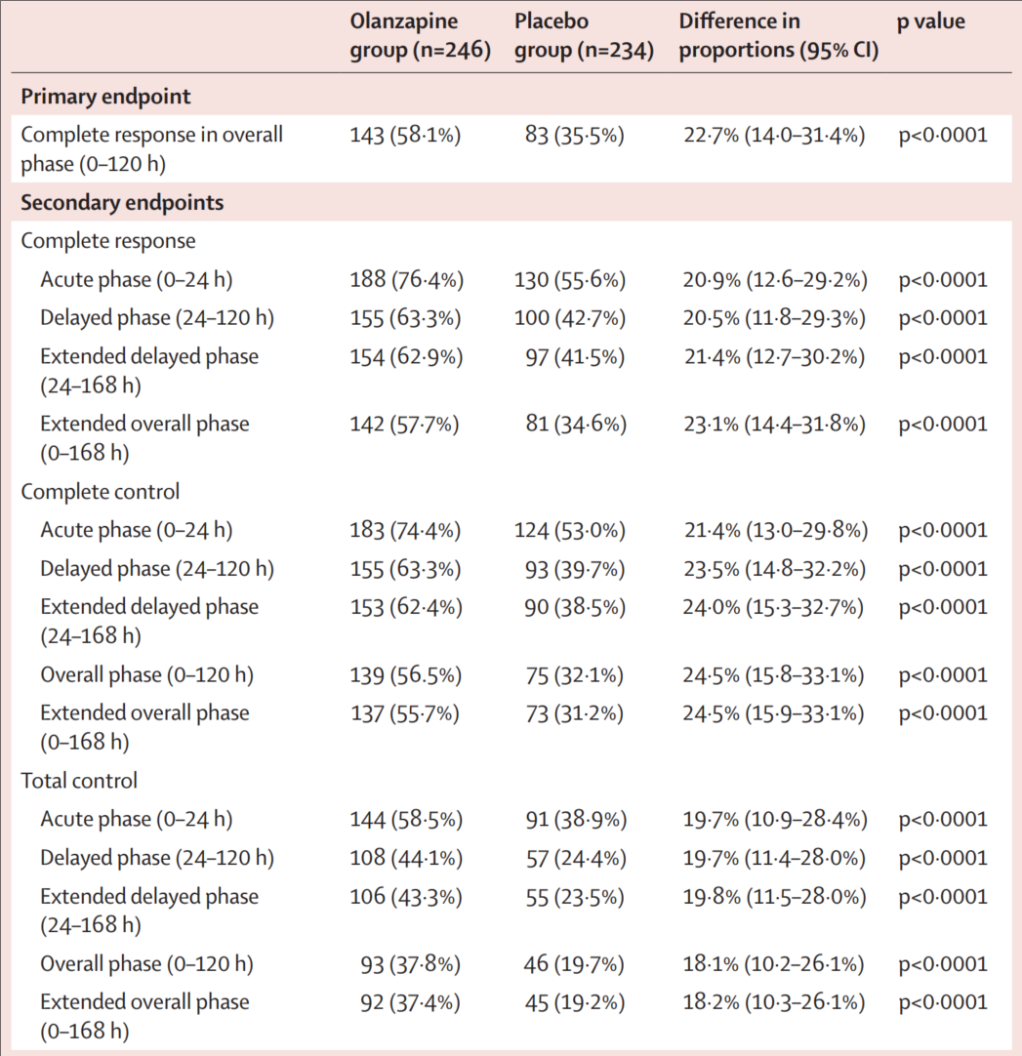Viewport: 1022px width, 1056px height.
Task: Click the 'Secondary endpoints' section header
Action: (x=122, y=203)
